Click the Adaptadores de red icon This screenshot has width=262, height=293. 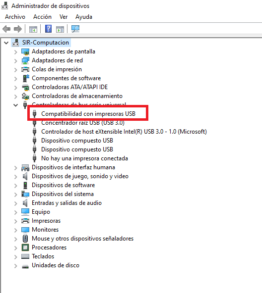click(x=25, y=60)
